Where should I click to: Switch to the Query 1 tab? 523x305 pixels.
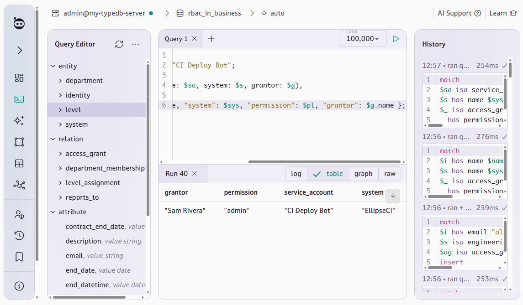pos(176,39)
